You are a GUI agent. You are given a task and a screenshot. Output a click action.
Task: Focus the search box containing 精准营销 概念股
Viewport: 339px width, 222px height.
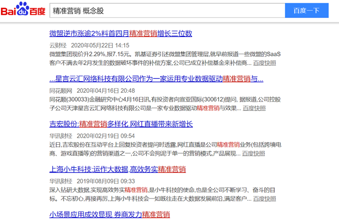click(167, 10)
